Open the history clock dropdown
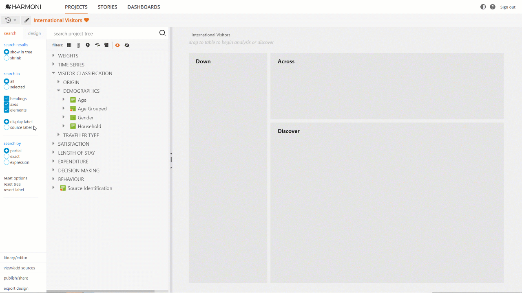The height and width of the screenshot is (293, 522). click(x=11, y=20)
